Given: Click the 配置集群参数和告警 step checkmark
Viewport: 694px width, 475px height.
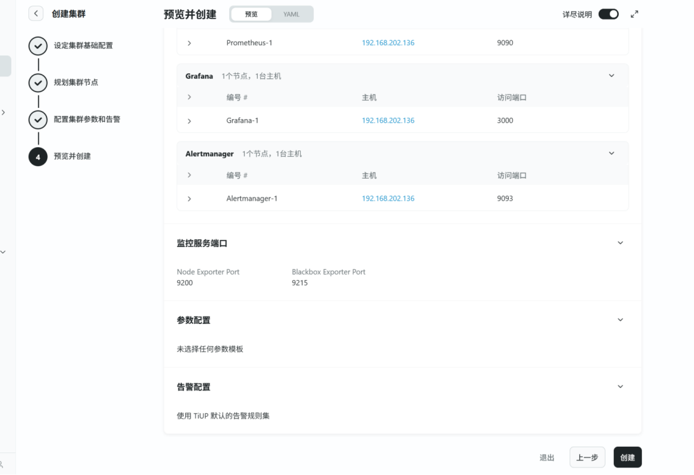Looking at the screenshot, I should coord(38,120).
